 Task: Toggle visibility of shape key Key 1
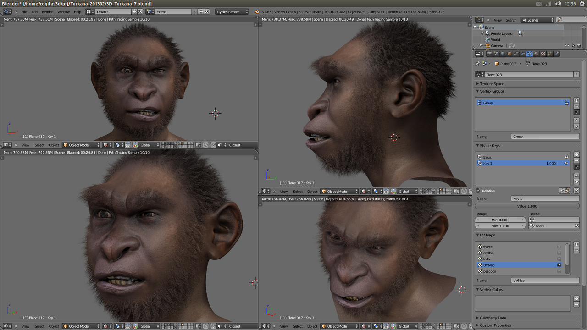pos(566,163)
